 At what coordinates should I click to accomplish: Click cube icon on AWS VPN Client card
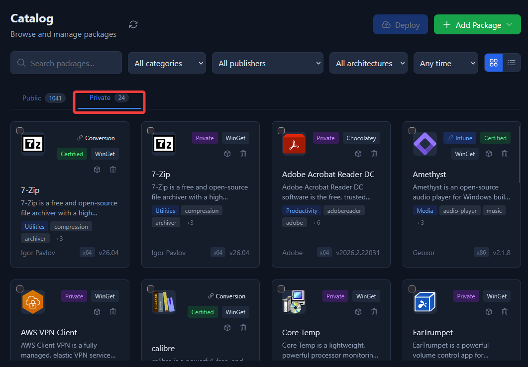click(97, 312)
